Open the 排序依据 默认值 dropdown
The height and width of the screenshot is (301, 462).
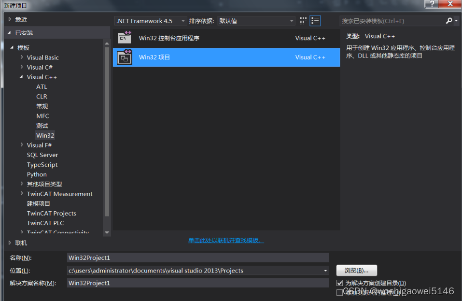pos(256,21)
